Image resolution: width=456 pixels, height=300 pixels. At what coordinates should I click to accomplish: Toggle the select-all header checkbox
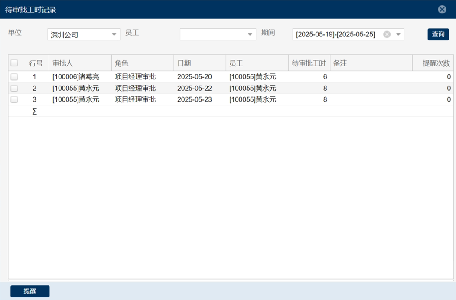14,63
